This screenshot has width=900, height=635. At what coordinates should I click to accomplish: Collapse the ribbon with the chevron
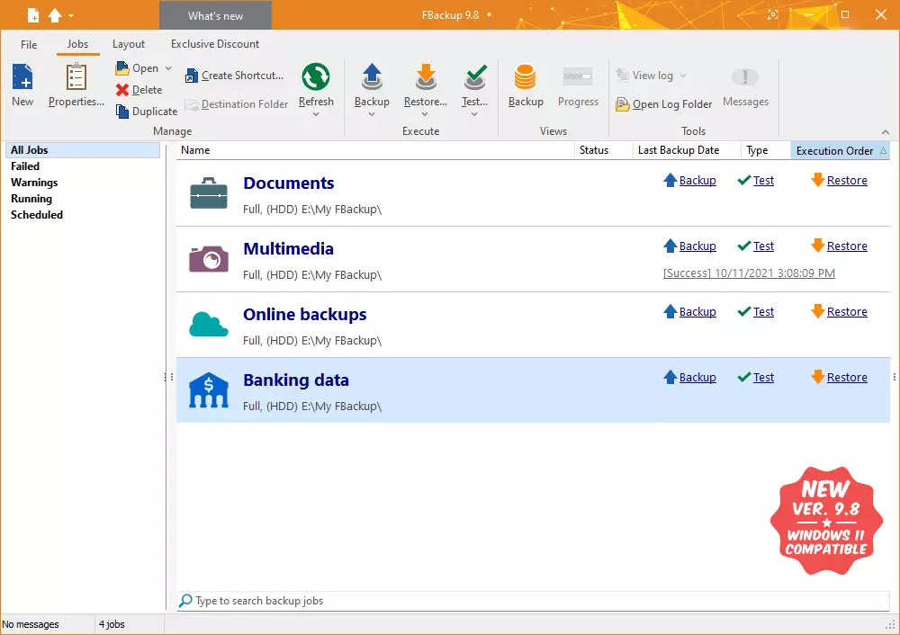[x=886, y=132]
